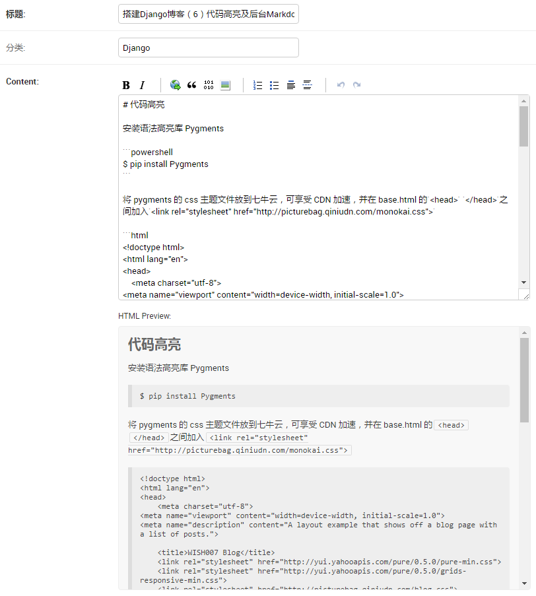Create a bulleted list with the unordered list icon
The image size is (536, 596).
click(x=274, y=84)
